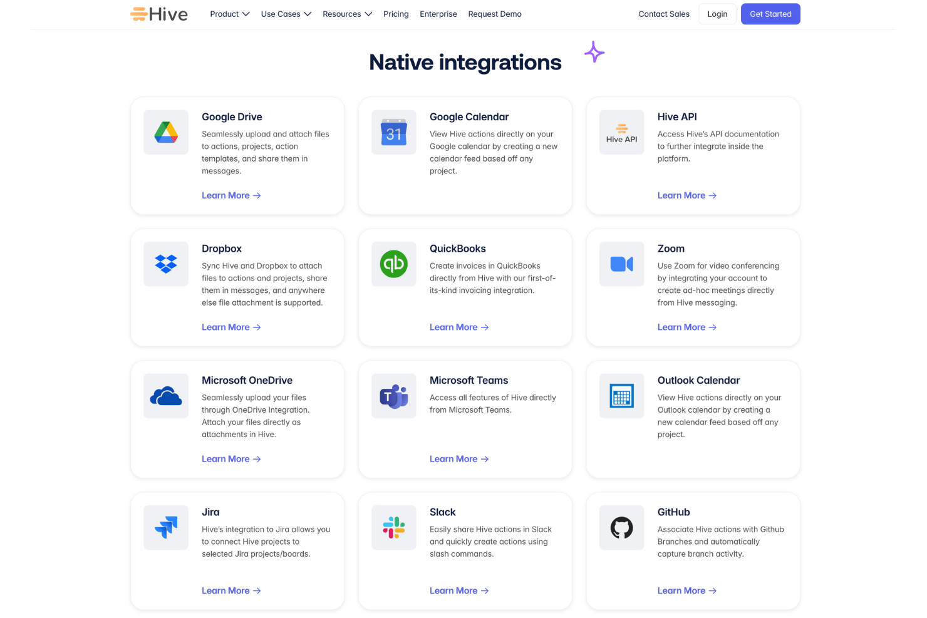
Task: Click the Jira icon
Action: (x=166, y=528)
